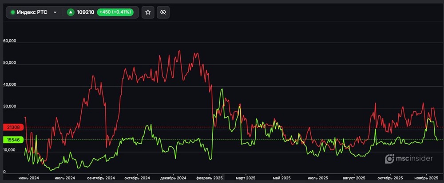Click the июль 2025 date label
This screenshot has height=183, width=444.
click(318, 178)
